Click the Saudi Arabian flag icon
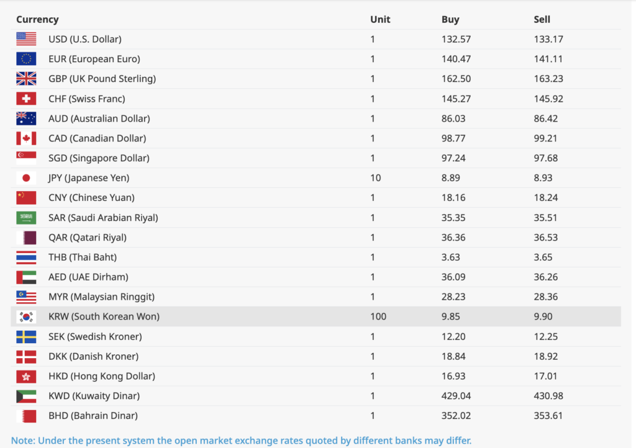 [x=26, y=218]
